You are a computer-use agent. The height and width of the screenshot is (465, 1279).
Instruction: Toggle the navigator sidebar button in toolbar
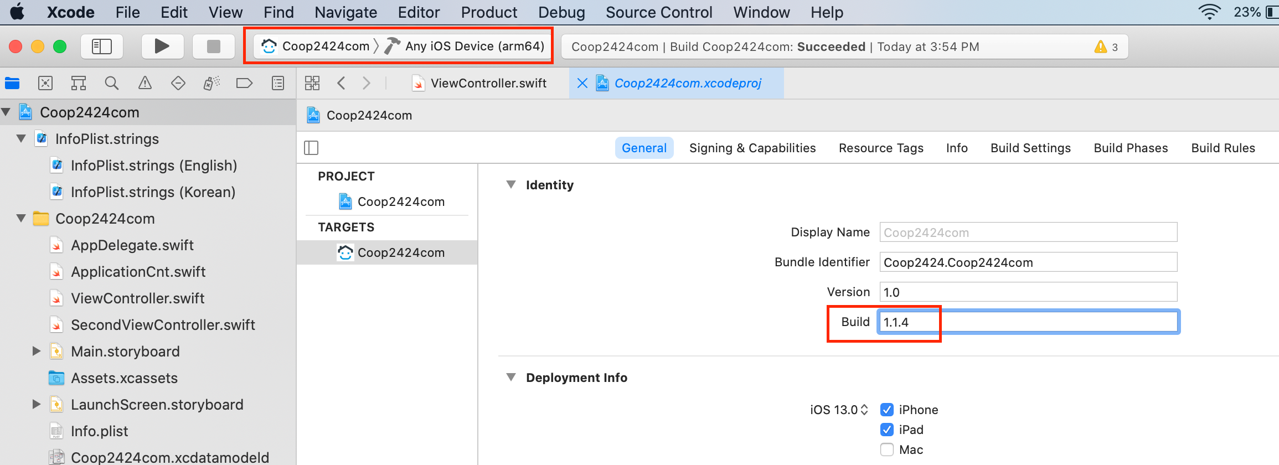tap(102, 46)
